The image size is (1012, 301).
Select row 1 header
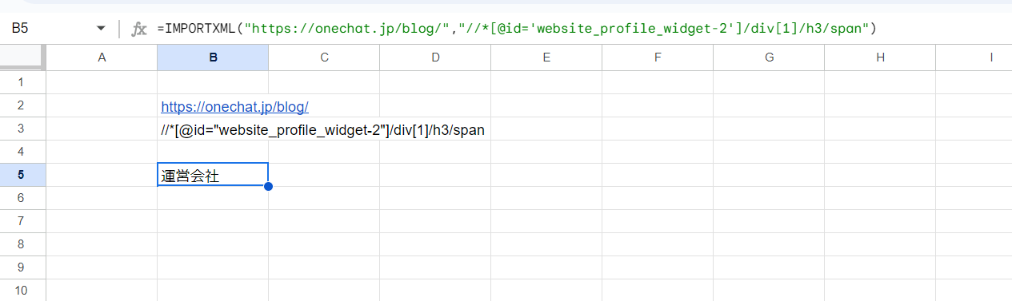pyautogui.click(x=22, y=83)
